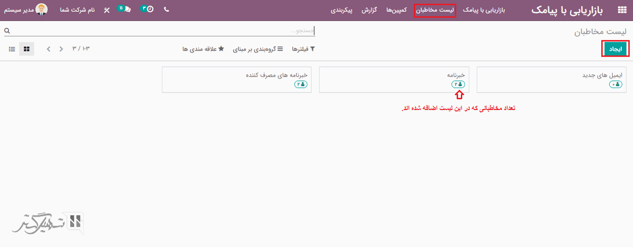Open the ایمیل های جدید list card
This screenshot has height=247, width=633.
pos(551,80)
